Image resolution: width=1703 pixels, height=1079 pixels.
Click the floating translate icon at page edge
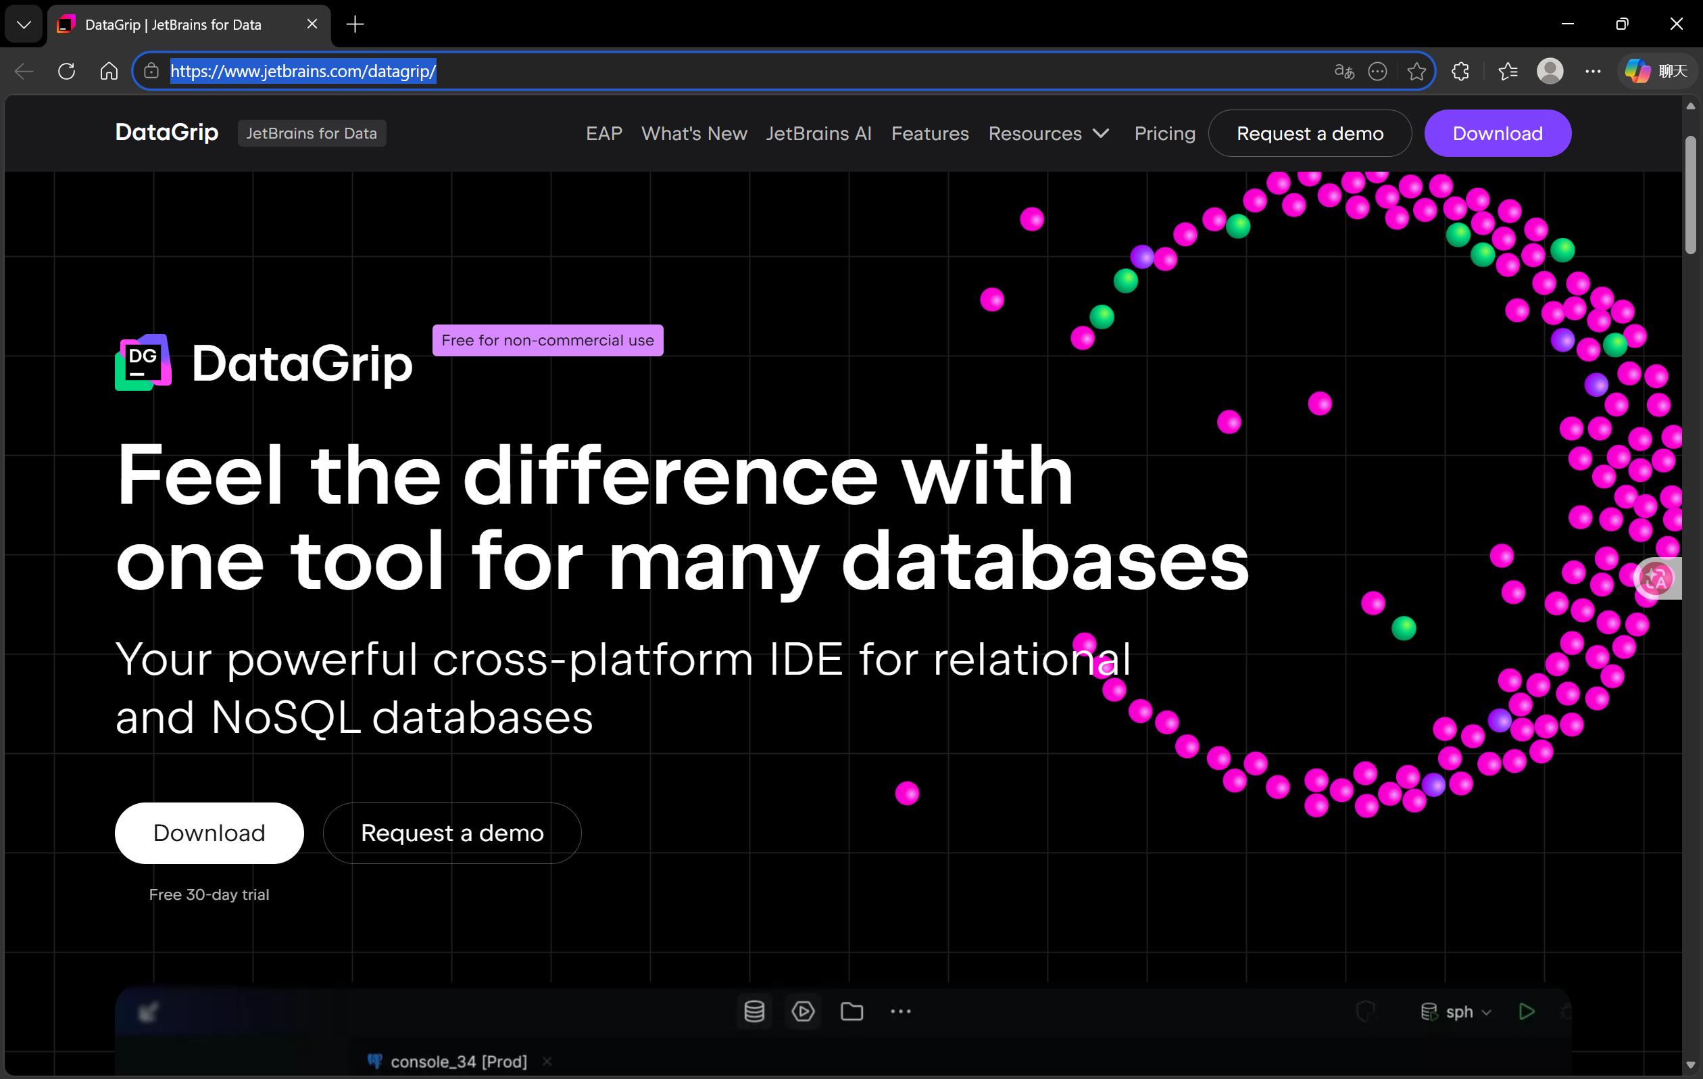click(1657, 578)
